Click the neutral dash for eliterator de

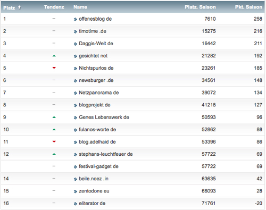coord(54,203)
